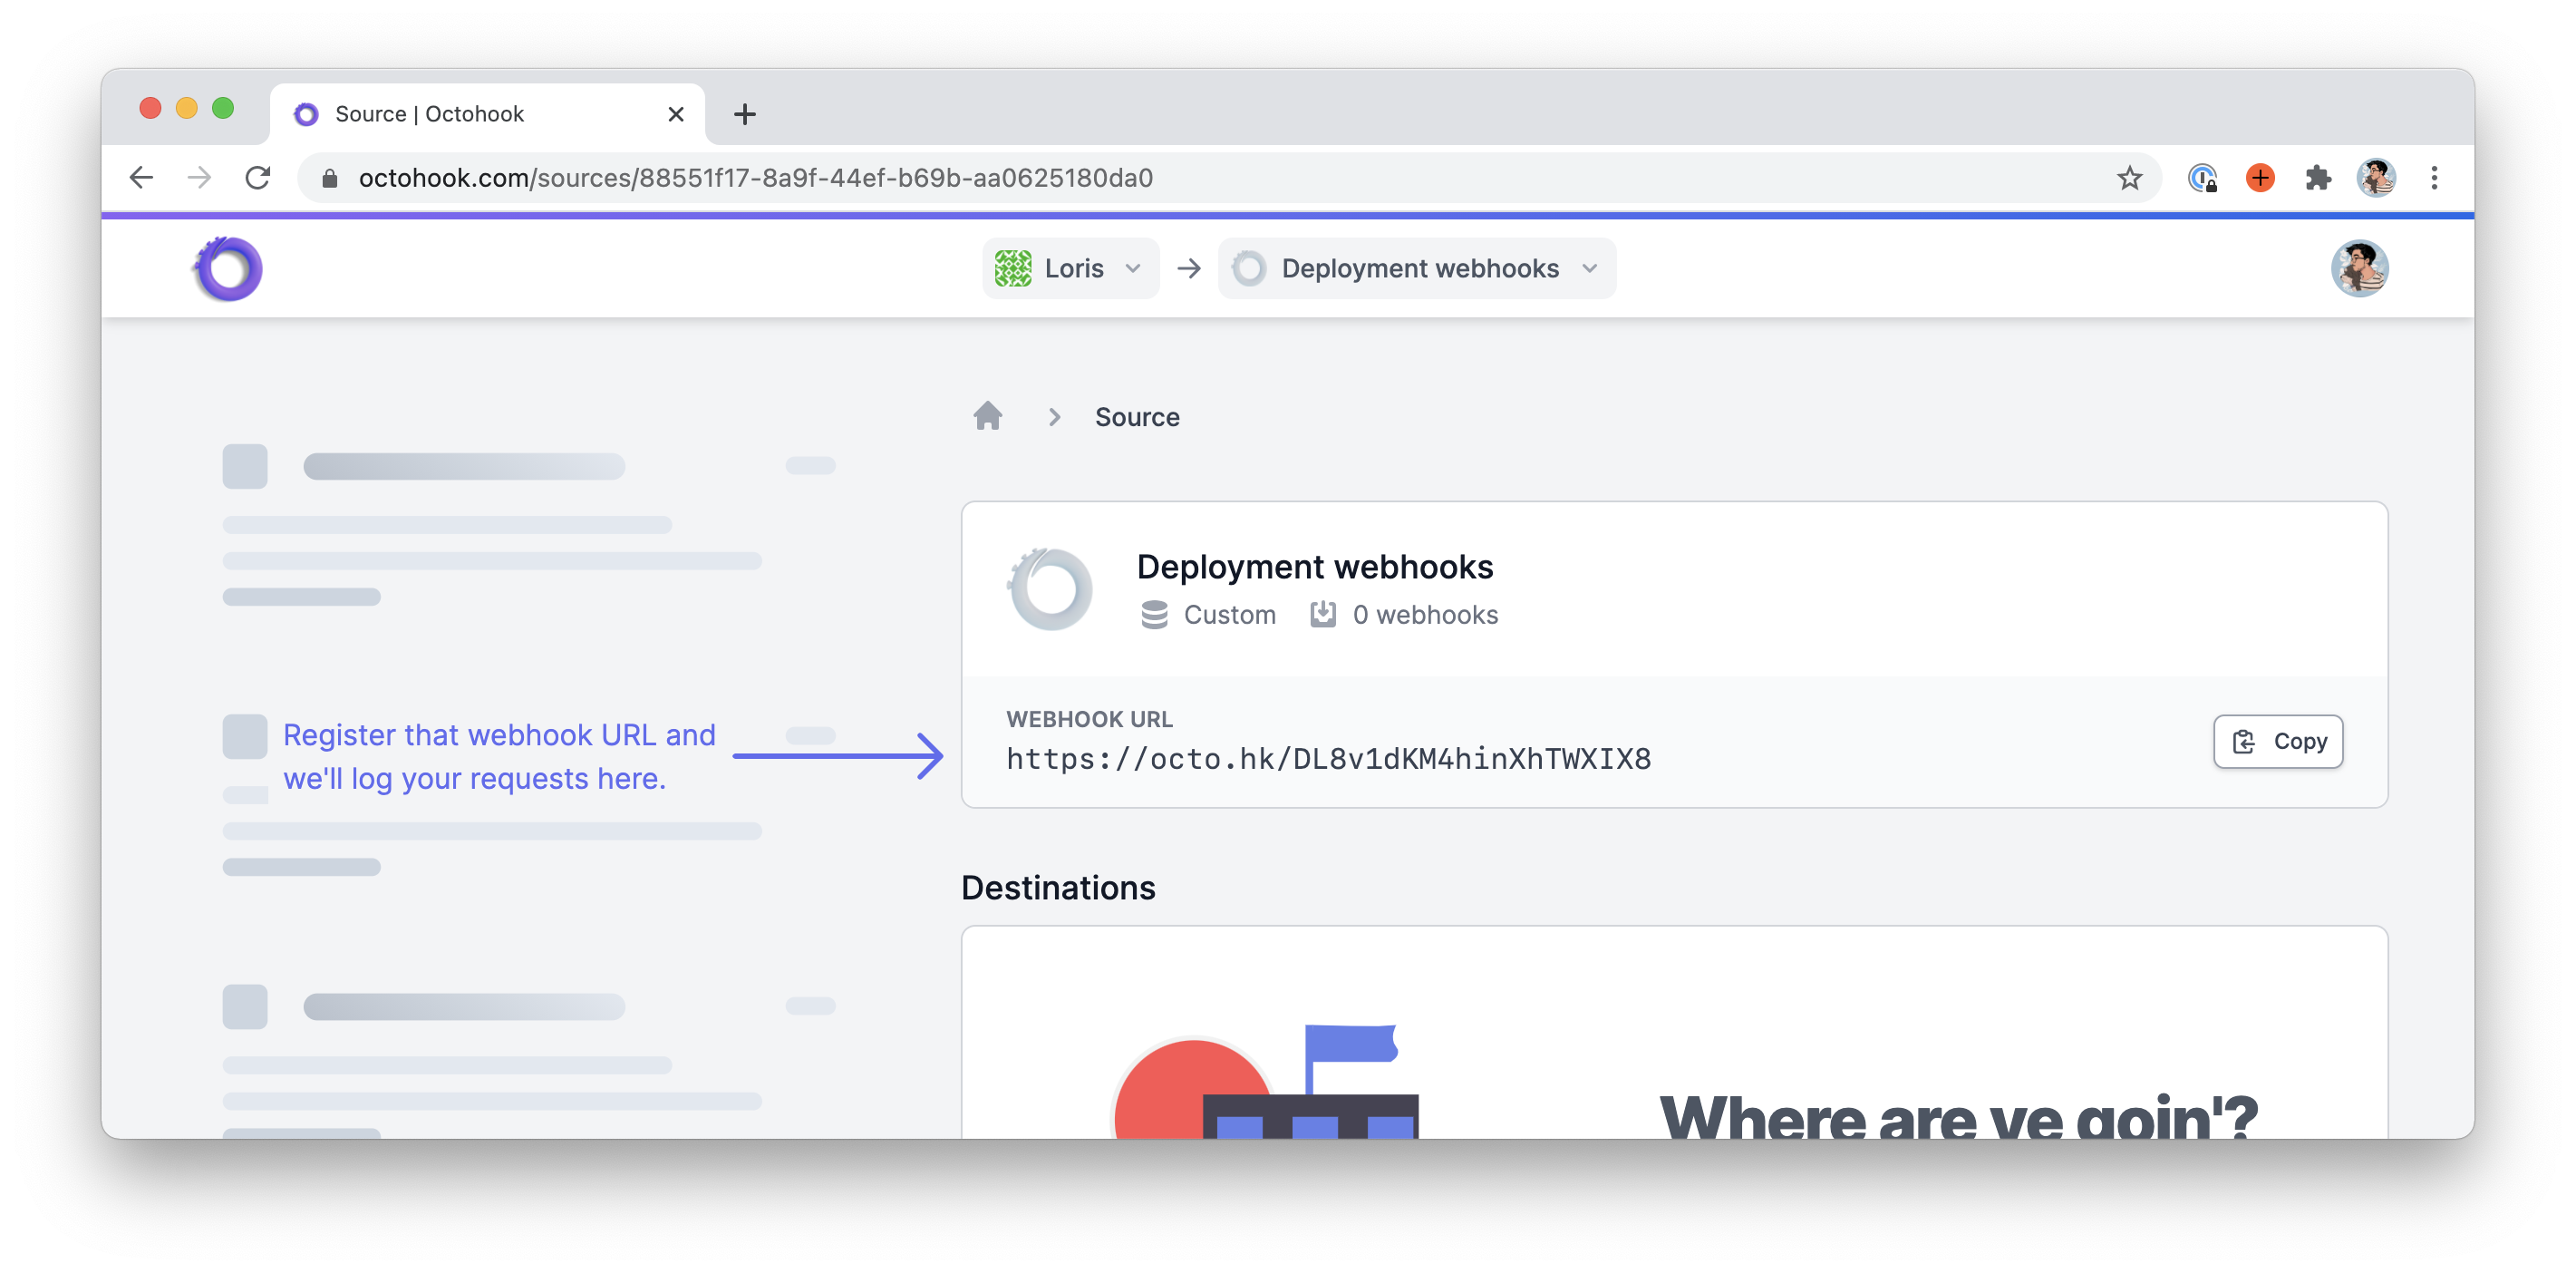Click the Source breadcrumb link
The height and width of the screenshot is (1273, 2576).
click(x=1137, y=416)
